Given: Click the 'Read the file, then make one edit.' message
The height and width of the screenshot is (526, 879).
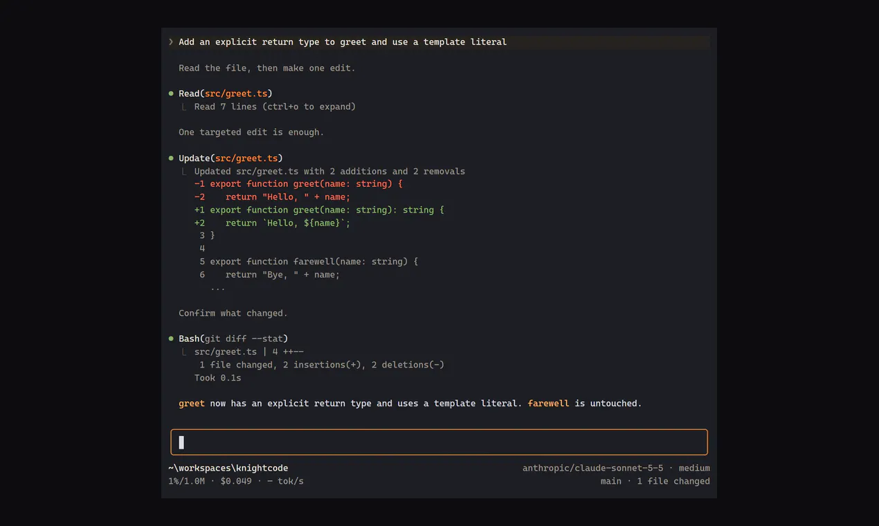Looking at the screenshot, I should (267, 68).
